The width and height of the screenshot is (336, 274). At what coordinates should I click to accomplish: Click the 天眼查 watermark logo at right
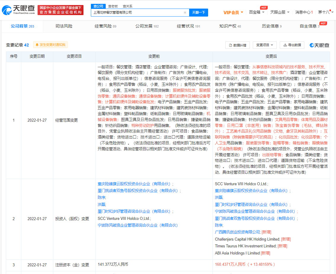(319, 45)
